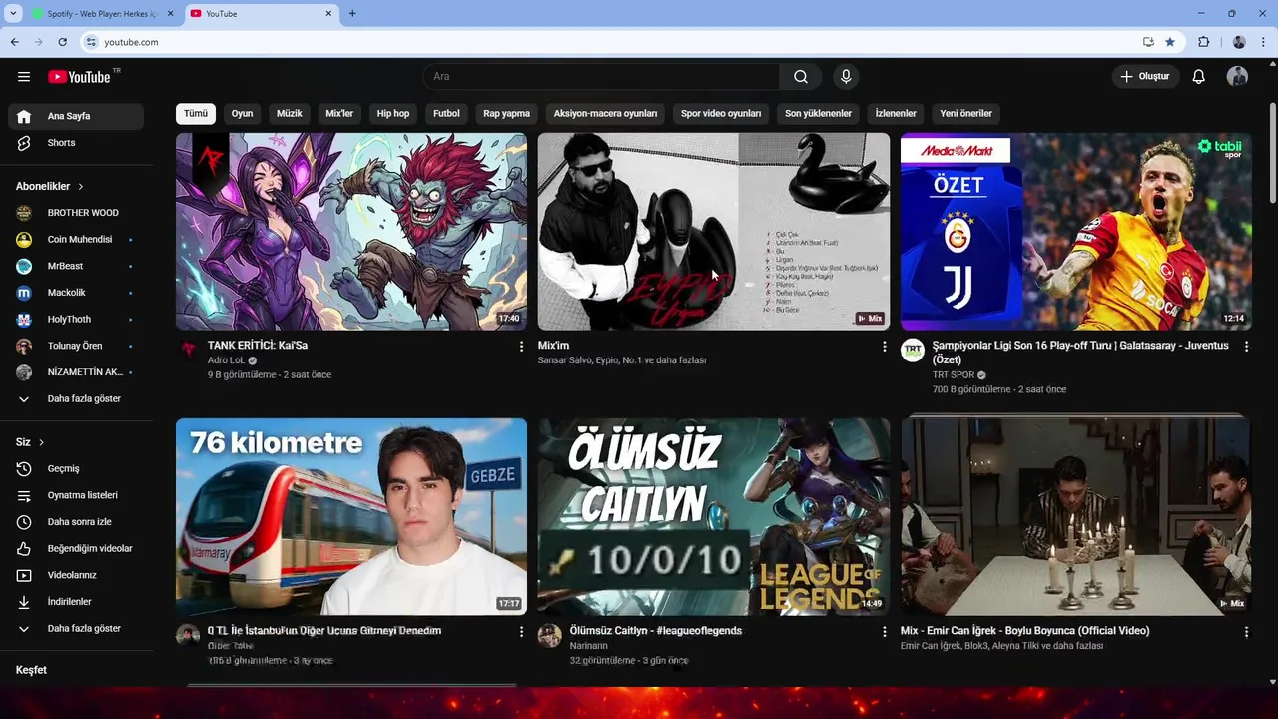Select the Tümü filter chip
Image resolution: width=1278 pixels, height=719 pixels.
[196, 114]
